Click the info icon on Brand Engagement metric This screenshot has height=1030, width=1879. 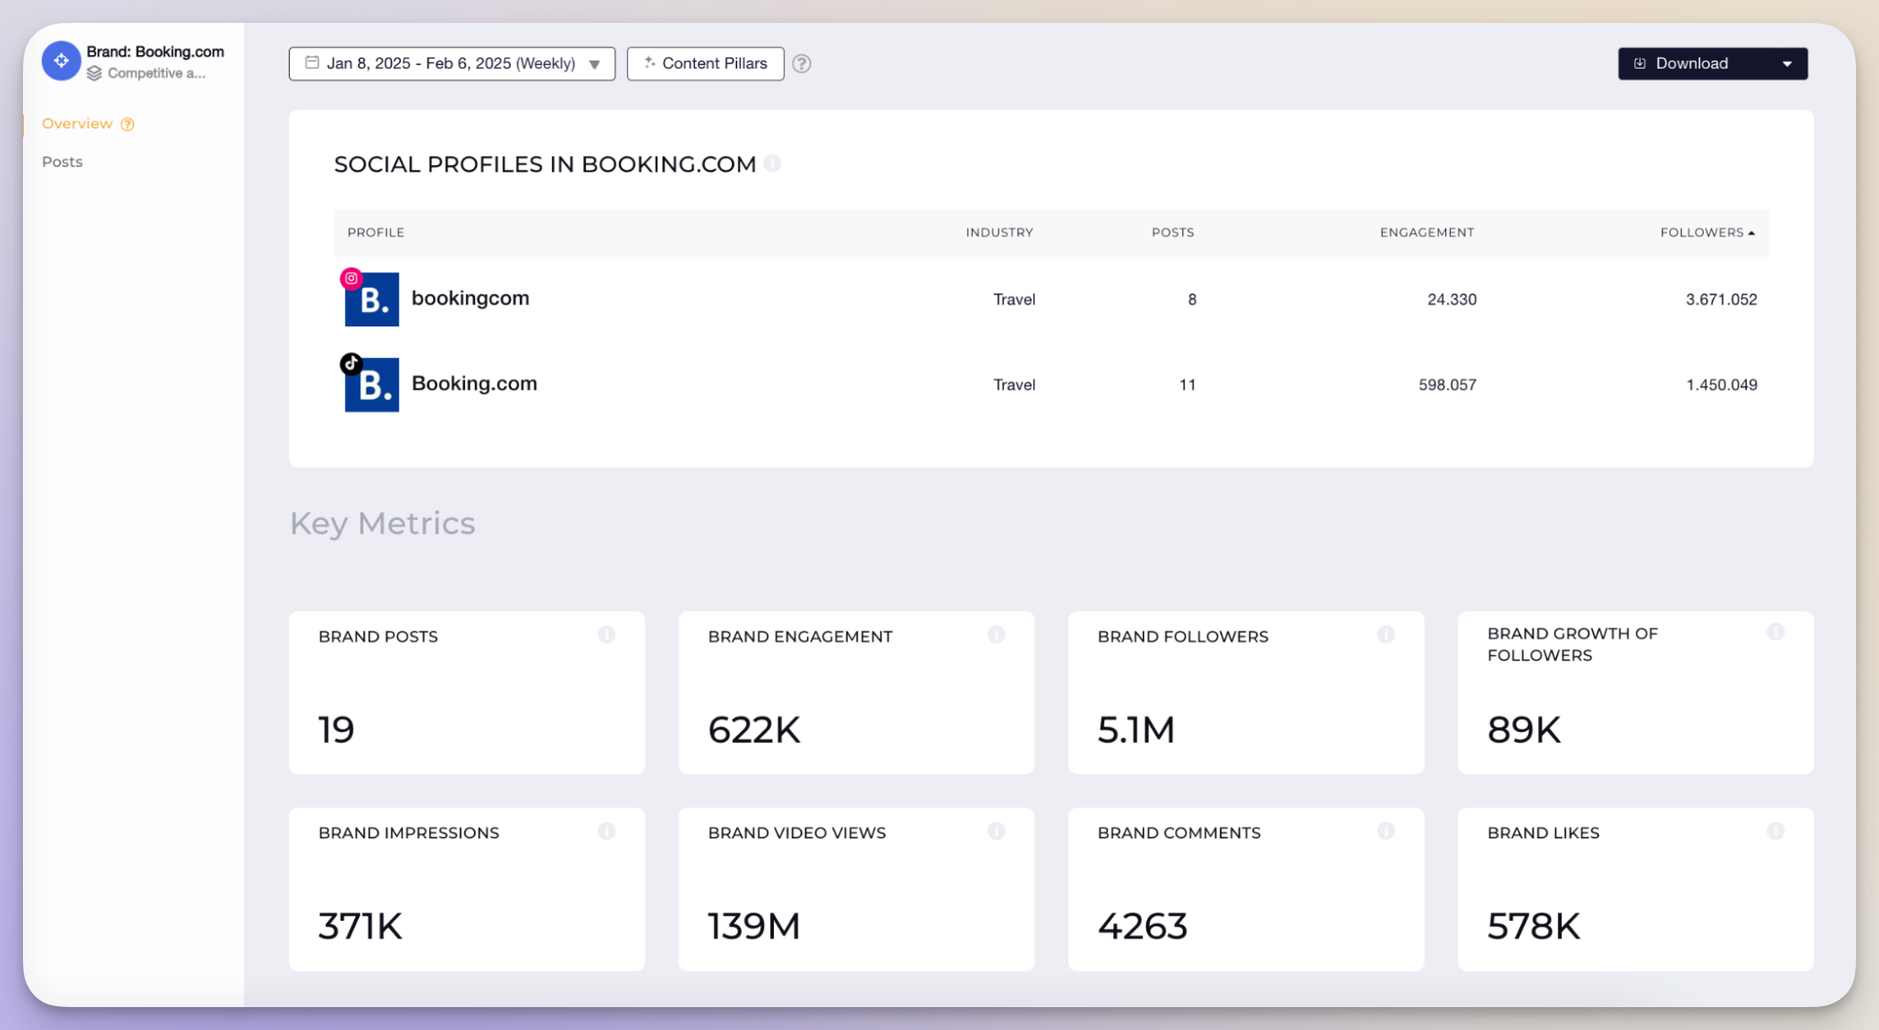pyautogui.click(x=997, y=635)
